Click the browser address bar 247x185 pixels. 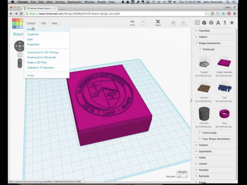(x=115, y=14)
